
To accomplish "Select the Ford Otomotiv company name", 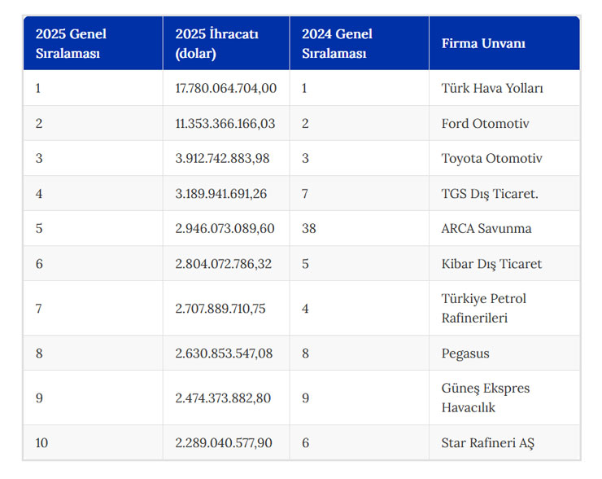I will 486,123.
